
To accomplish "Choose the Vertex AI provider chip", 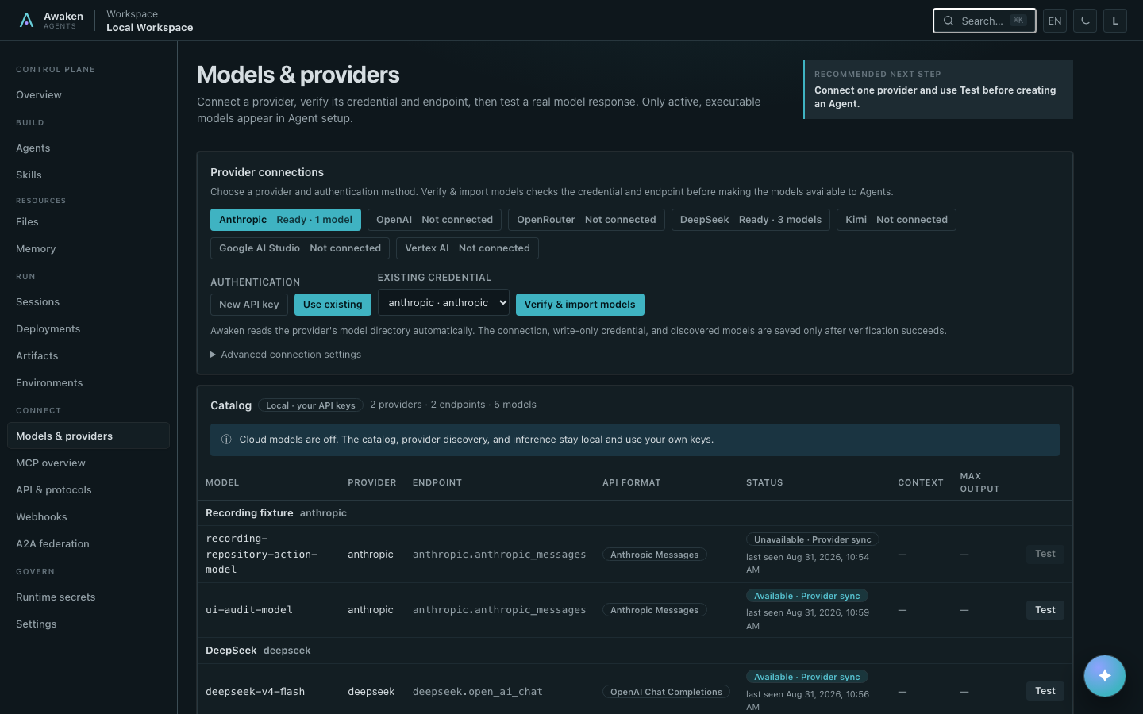I will (468, 248).
